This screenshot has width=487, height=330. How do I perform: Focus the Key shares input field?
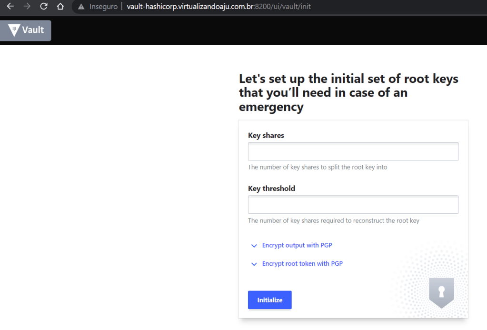pyautogui.click(x=353, y=151)
